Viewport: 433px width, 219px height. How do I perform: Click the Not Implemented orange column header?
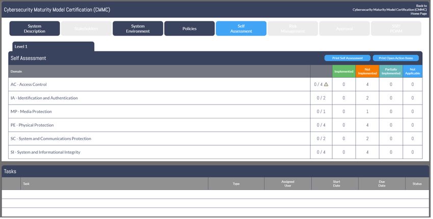367,71
